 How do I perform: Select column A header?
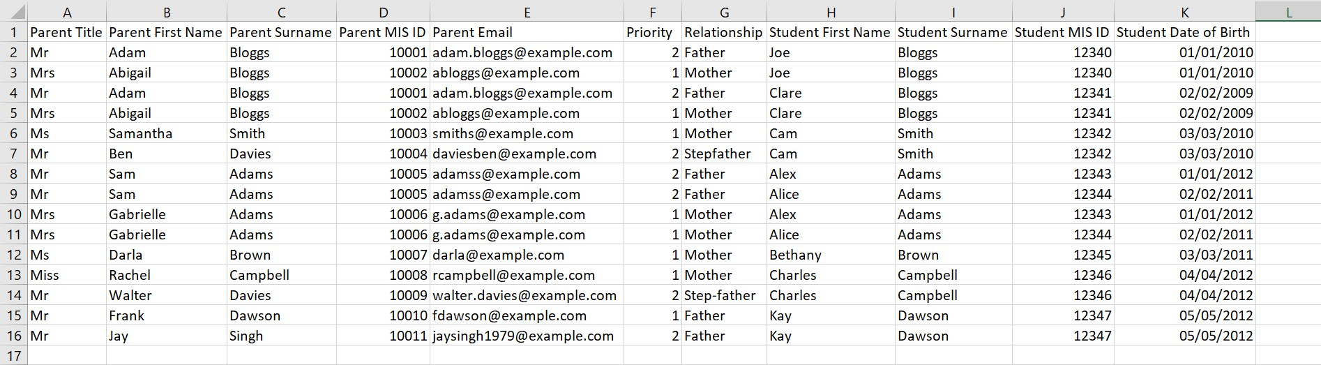tap(67, 12)
